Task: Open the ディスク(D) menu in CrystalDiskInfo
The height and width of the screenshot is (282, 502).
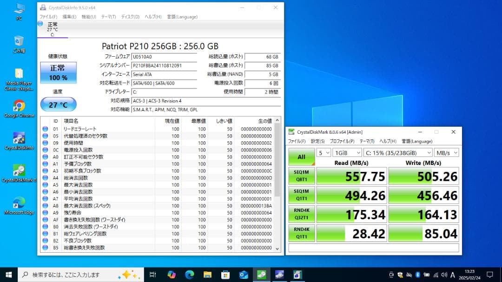Action: (x=130, y=16)
